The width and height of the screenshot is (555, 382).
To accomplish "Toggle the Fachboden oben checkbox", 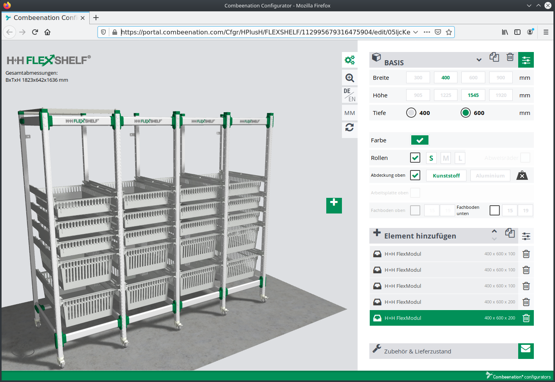I will tap(415, 210).
